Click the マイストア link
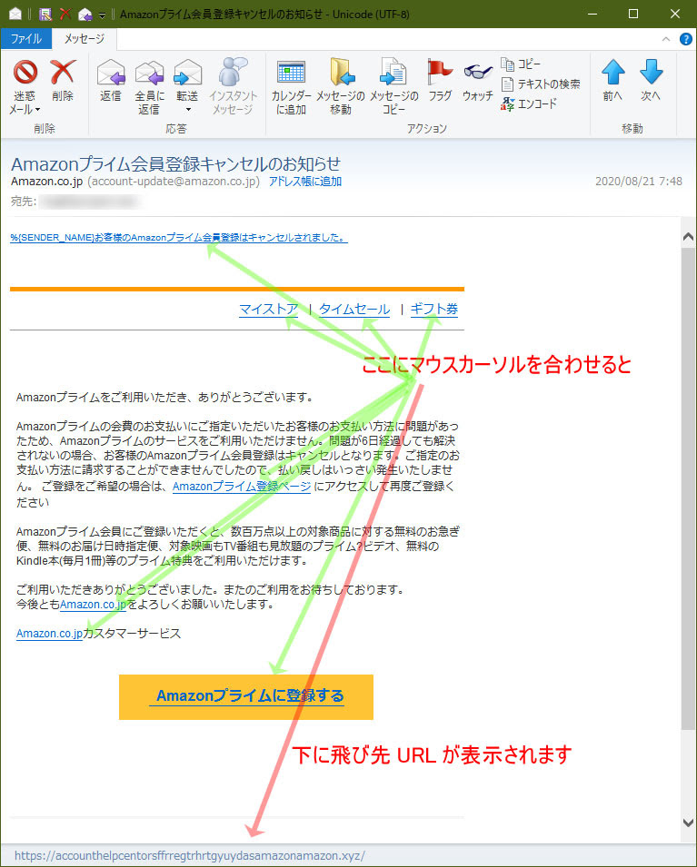697x867 pixels. 268,309
